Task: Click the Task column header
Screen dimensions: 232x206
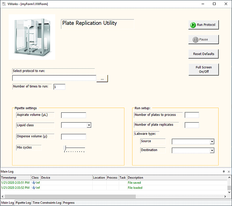Action: coord(123,178)
